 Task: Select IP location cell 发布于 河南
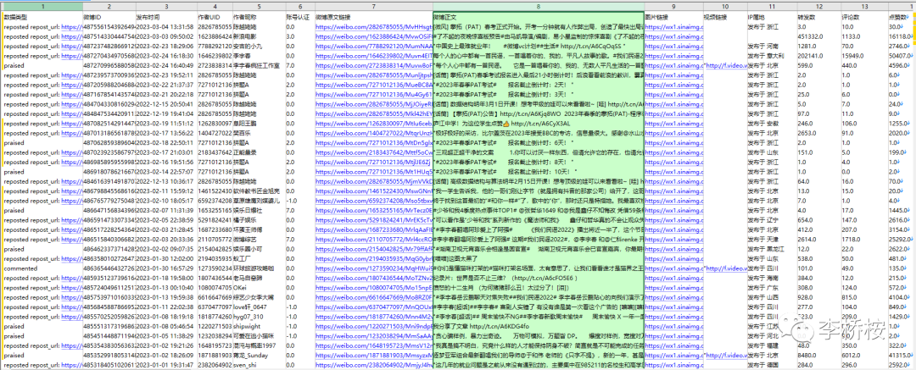click(x=772, y=46)
